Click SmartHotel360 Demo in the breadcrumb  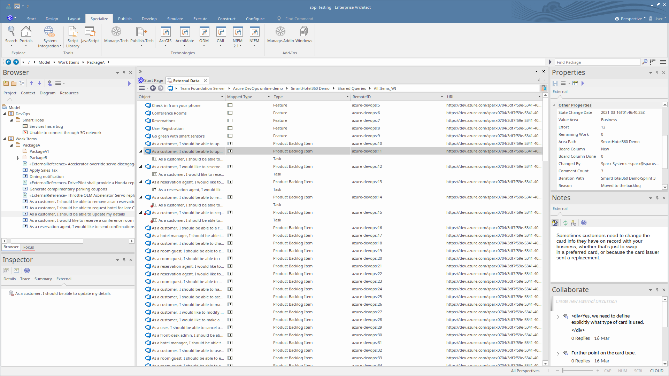click(310, 88)
